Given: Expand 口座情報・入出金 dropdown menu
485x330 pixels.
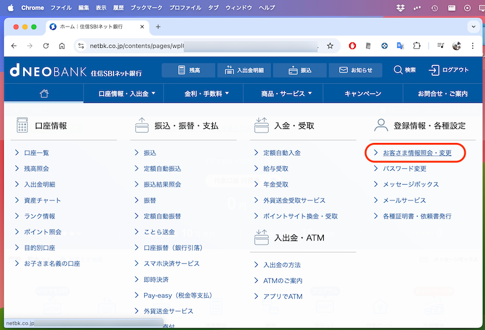Looking at the screenshot, I should pyautogui.click(x=127, y=94).
